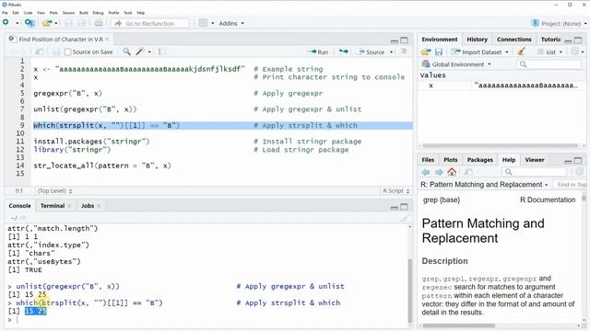Open the Session menu
Screen dimensions: 590x331
click(68, 13)
